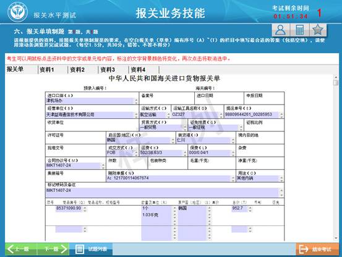The height and width of the screenshot is (257, 342).
Task: Click the customs test logo emblem
Action: [17, 12]
